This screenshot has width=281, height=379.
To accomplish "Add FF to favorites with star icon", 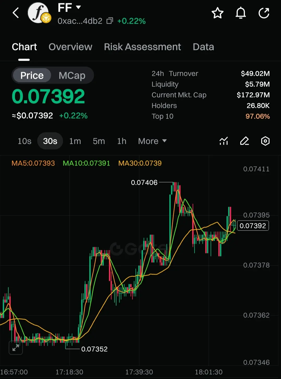I will click(217, 13).
